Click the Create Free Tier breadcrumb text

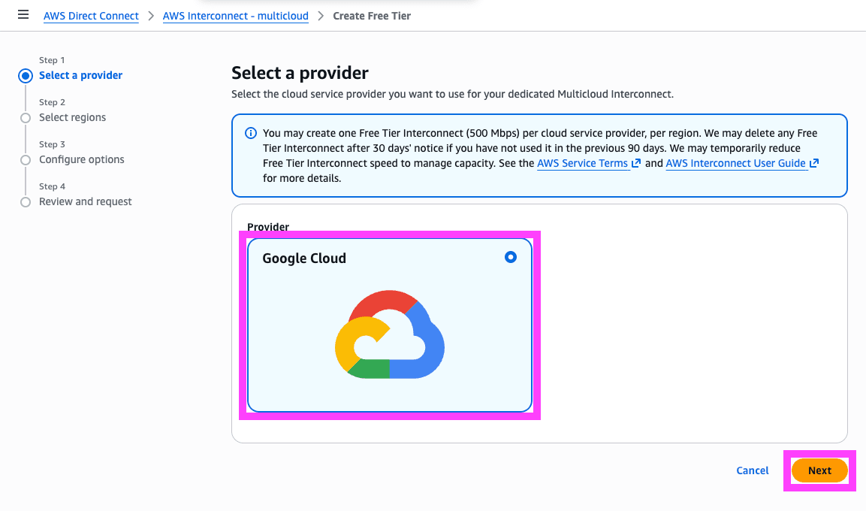pos(372,16)
